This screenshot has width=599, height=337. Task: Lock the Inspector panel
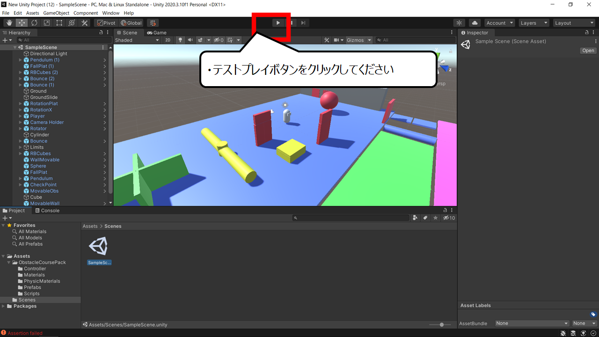tap(587, 33)
